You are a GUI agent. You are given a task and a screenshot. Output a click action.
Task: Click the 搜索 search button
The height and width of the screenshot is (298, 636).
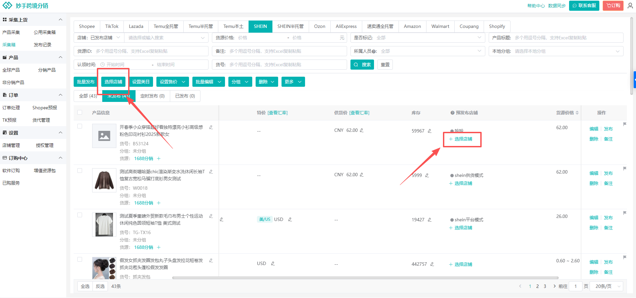coord(362,65)
